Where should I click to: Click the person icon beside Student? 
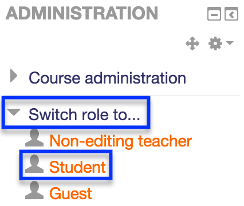pyautogui.click(x=34, y=164)
